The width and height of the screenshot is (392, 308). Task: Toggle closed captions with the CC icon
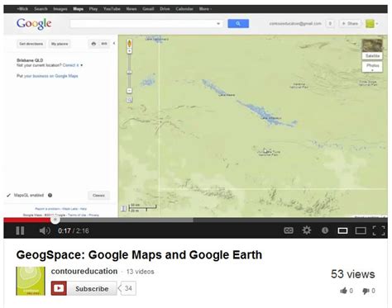pos(289,230)
